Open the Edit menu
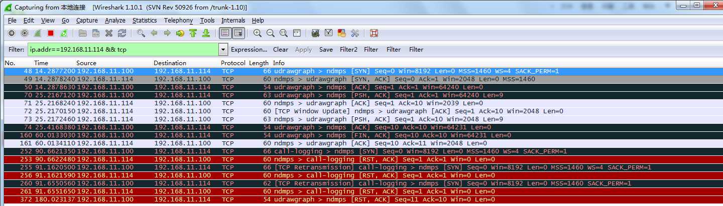Viewport: 723px width, 206px height. tap(29, 21)
